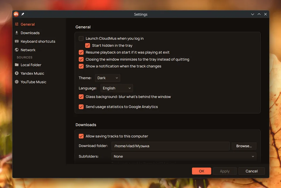The height and width of the screenshot is (188, 281).
Task: Open the Downloads settings page
Action: click(30, 33)
